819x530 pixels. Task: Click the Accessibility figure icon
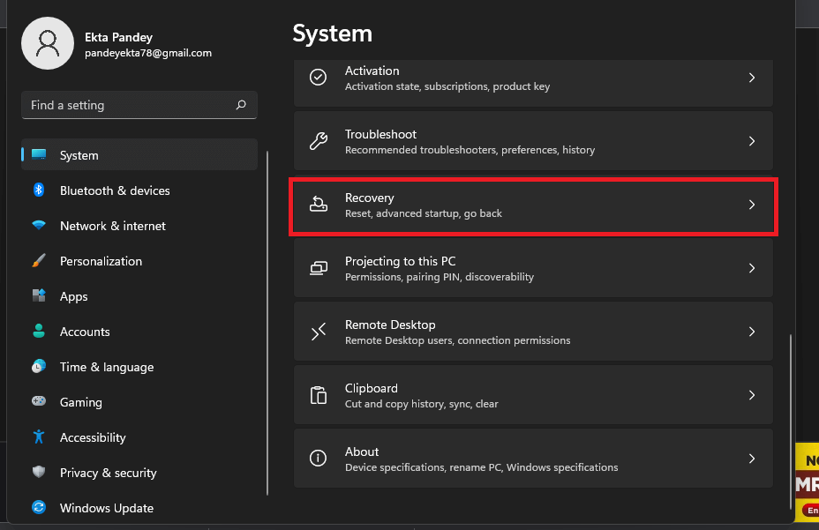pyautogui.click(x=39, y=437)
